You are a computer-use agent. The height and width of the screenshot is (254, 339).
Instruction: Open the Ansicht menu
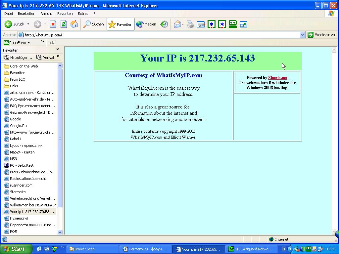[x=46, y=14]
